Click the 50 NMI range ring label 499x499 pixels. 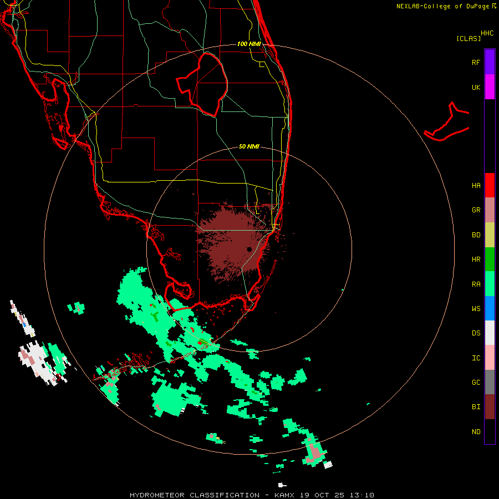tap(249, 146)
